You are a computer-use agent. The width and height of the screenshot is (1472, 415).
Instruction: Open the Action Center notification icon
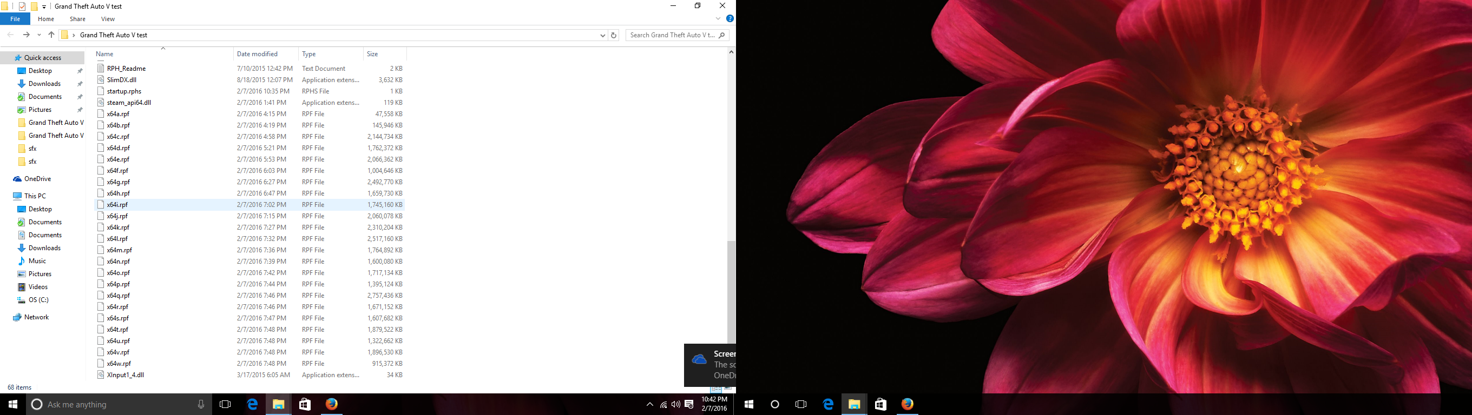click(689, 405)
